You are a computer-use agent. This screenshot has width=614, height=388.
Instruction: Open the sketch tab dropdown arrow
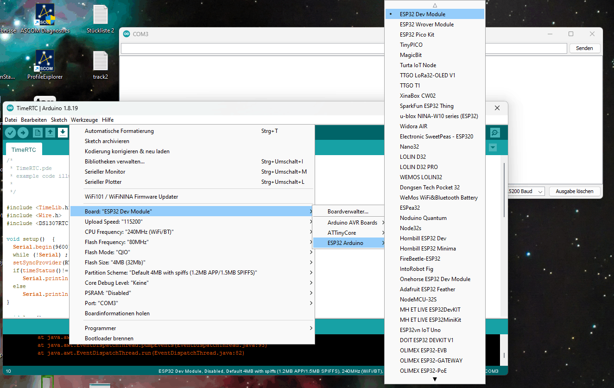point(493,148)
